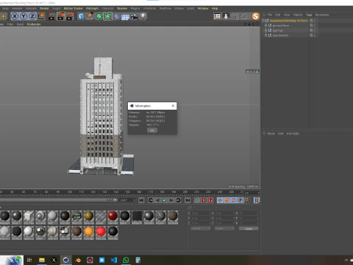Viewport: 353px width, 265px height.
Task: Open ProRender viewport menu
Action: tap(34, 24)
